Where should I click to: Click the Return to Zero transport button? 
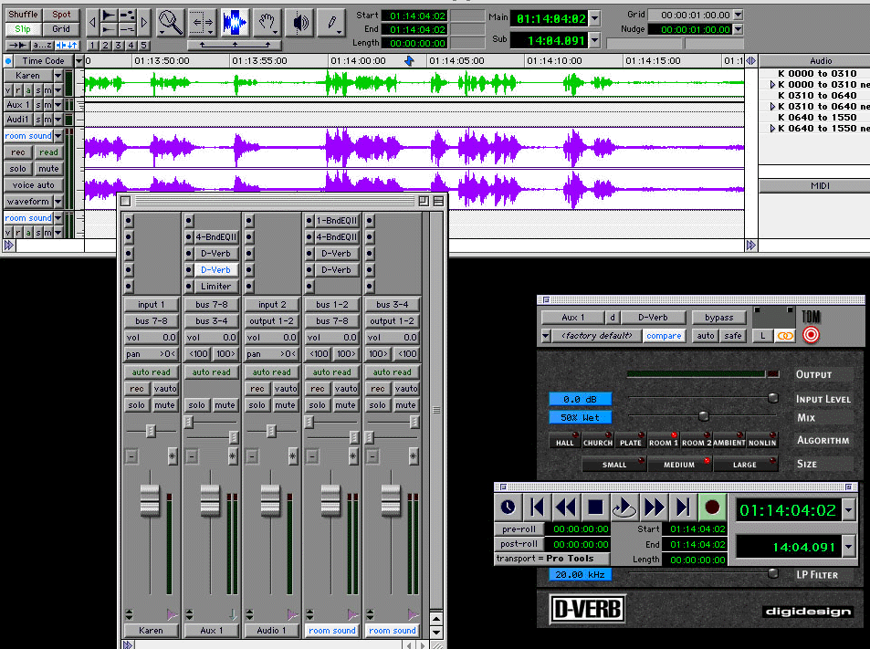(x=537, y=507)
